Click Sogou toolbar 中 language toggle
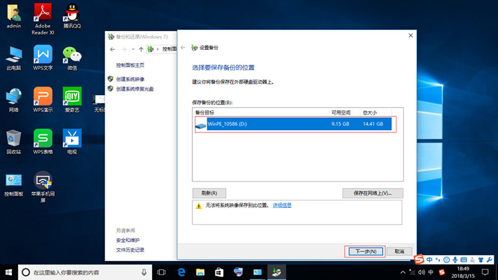This screenshot has height=280, width=498. [x=430, y=259]
